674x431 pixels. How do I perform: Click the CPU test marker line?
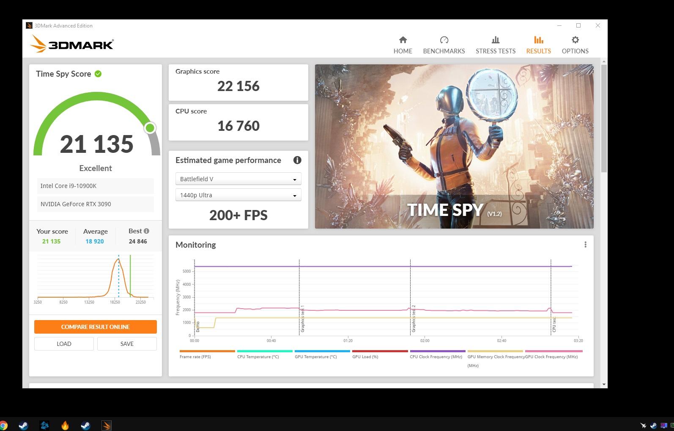[551, 297]
